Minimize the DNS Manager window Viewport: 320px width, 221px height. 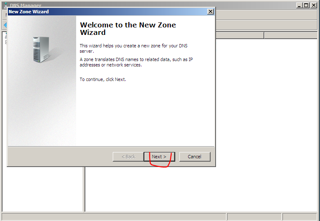pyautogui.click(x=299, y=5)
